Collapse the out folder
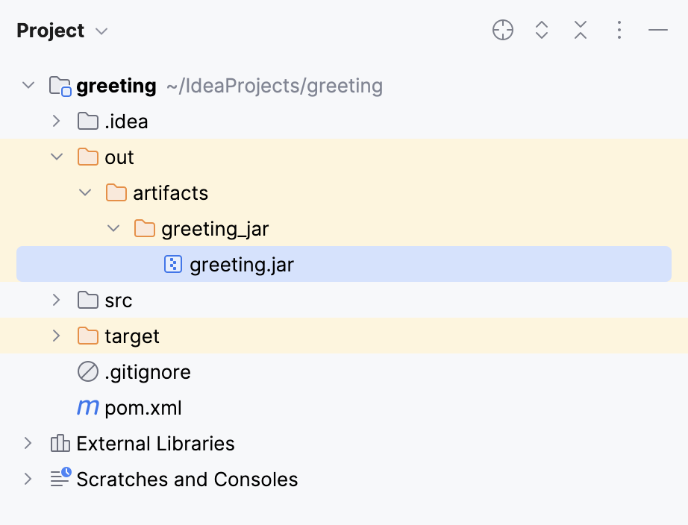The image size is (688, 525). tap(56, 157)
